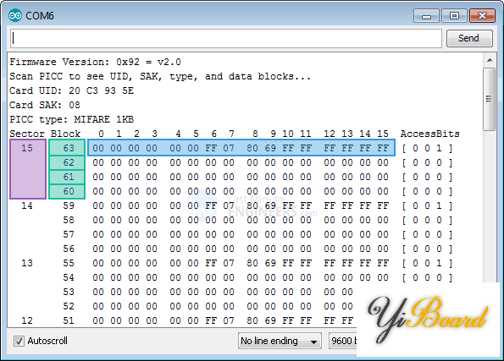The width and height of the screenshot is (504, 361).
Task: Select the Firmware Version line
Action: 95,62
